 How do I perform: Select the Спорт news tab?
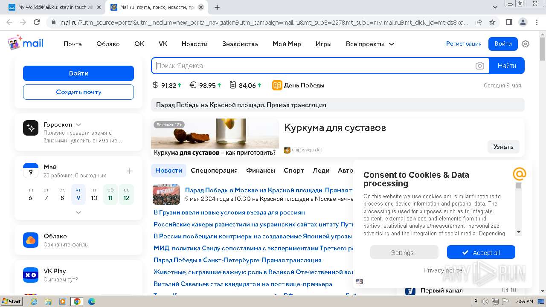[x=294, y=171]
